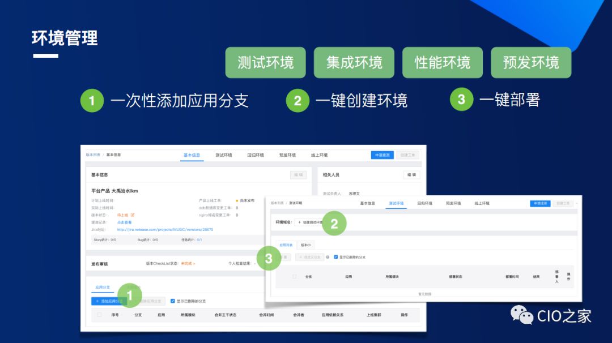Click the 尚未发布 status text
The image size is (612, 343).
pyautogui.click(x=247, y=201)
